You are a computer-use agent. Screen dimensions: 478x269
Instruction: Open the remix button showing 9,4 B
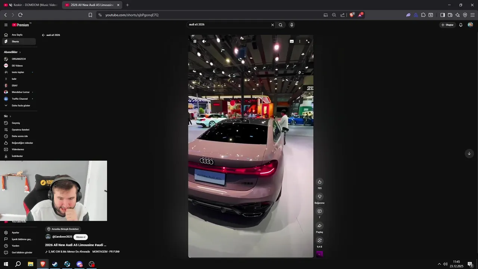point(319,240)
